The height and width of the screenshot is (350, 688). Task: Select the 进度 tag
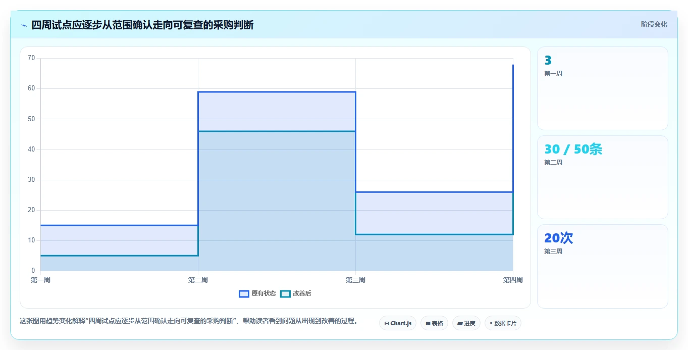466,323
